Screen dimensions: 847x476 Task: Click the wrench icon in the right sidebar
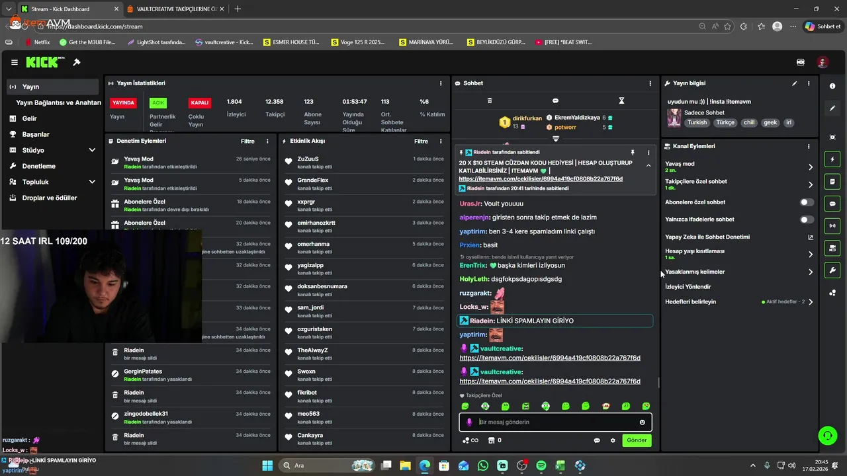pos(832,270)
